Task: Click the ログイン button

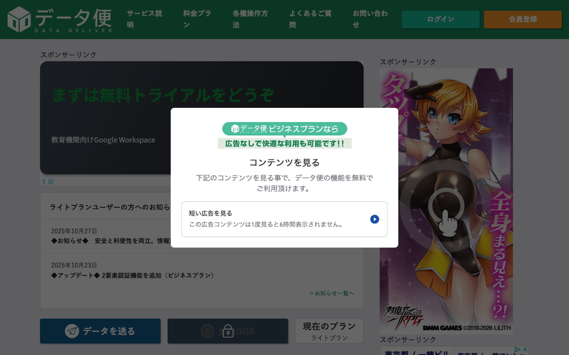Action: pyautogui.click(x=441, y=19)
